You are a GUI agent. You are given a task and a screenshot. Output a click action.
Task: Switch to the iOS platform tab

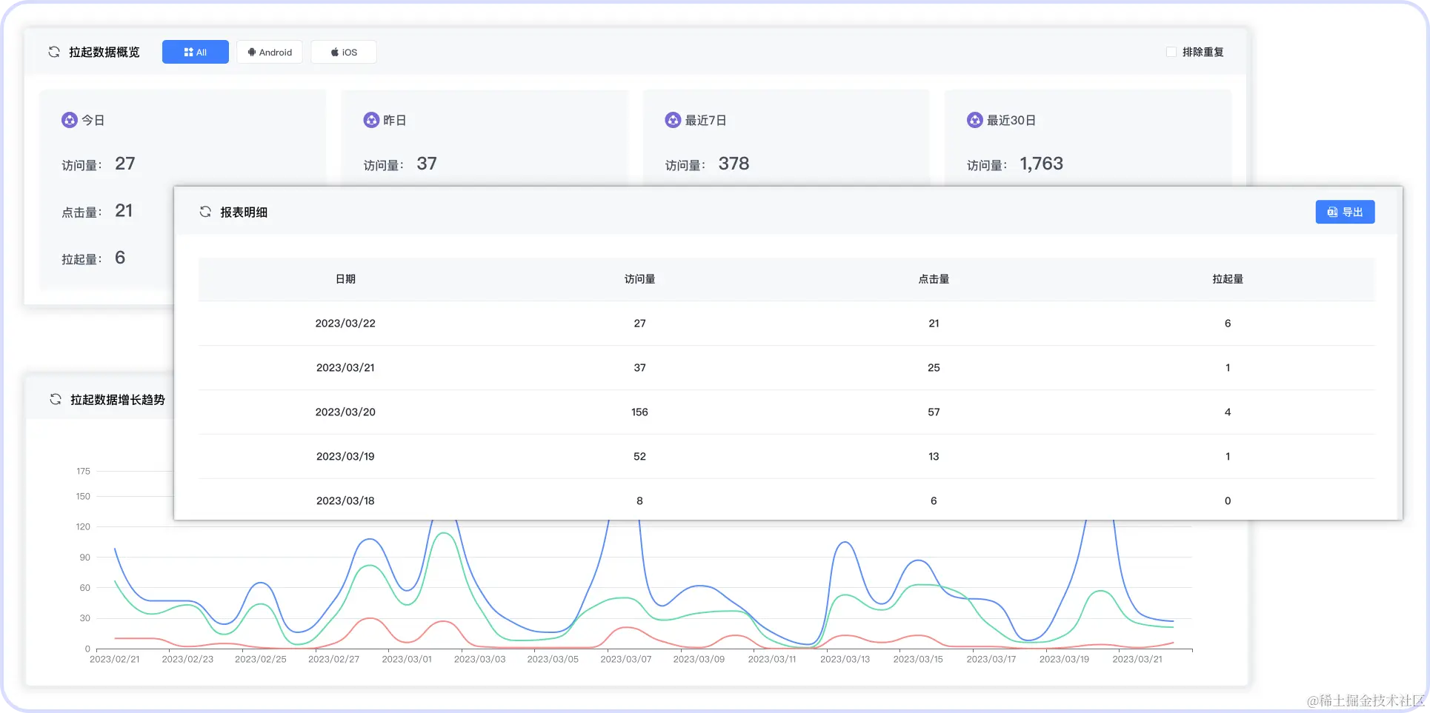click(x=343, y=52)
